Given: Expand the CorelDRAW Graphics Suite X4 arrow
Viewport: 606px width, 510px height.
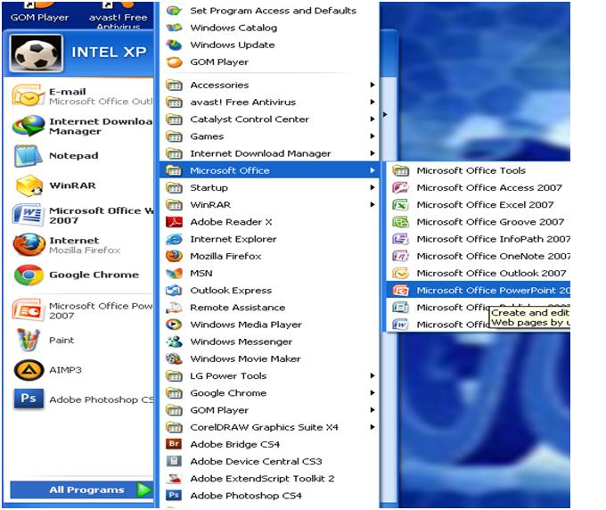Looking at the screenshot, I should coord(373,427).
